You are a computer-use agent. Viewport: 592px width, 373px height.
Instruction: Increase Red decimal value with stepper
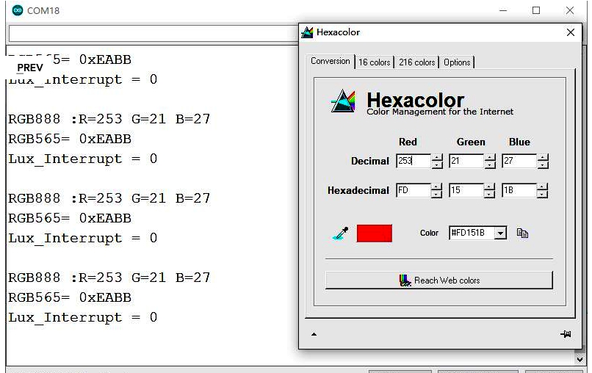tap(437, 157)
